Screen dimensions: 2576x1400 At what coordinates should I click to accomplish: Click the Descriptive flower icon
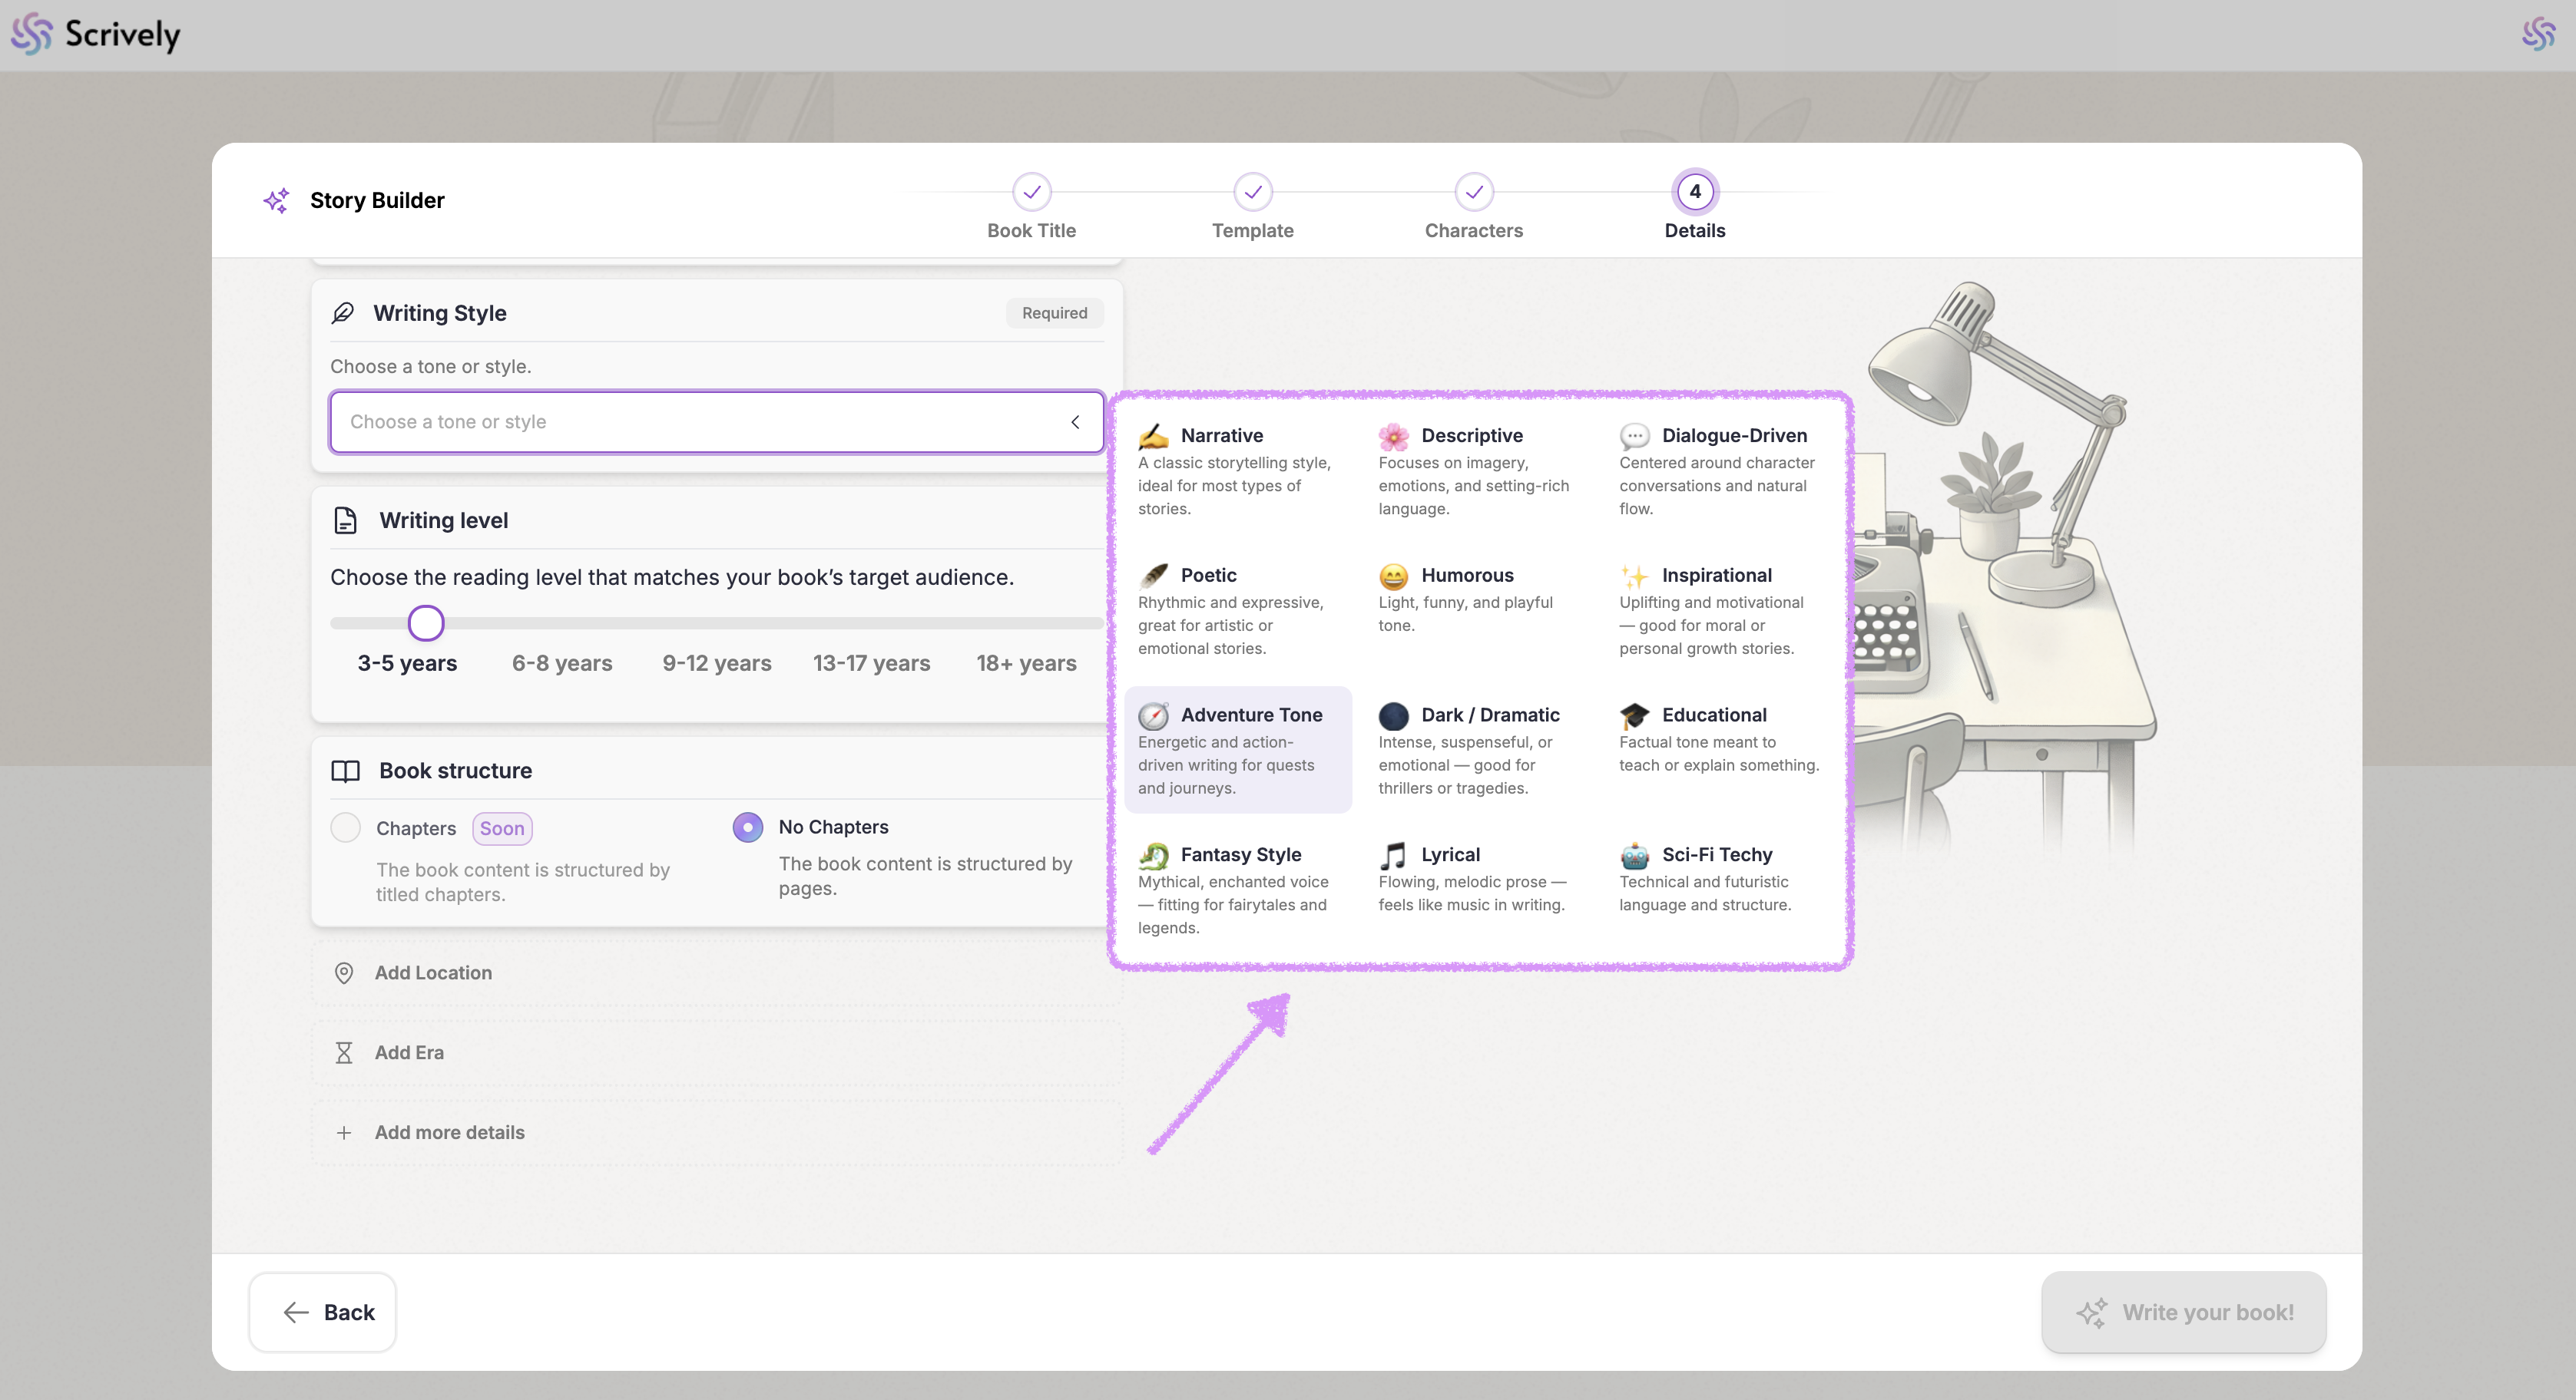[x=1393, y=436]
